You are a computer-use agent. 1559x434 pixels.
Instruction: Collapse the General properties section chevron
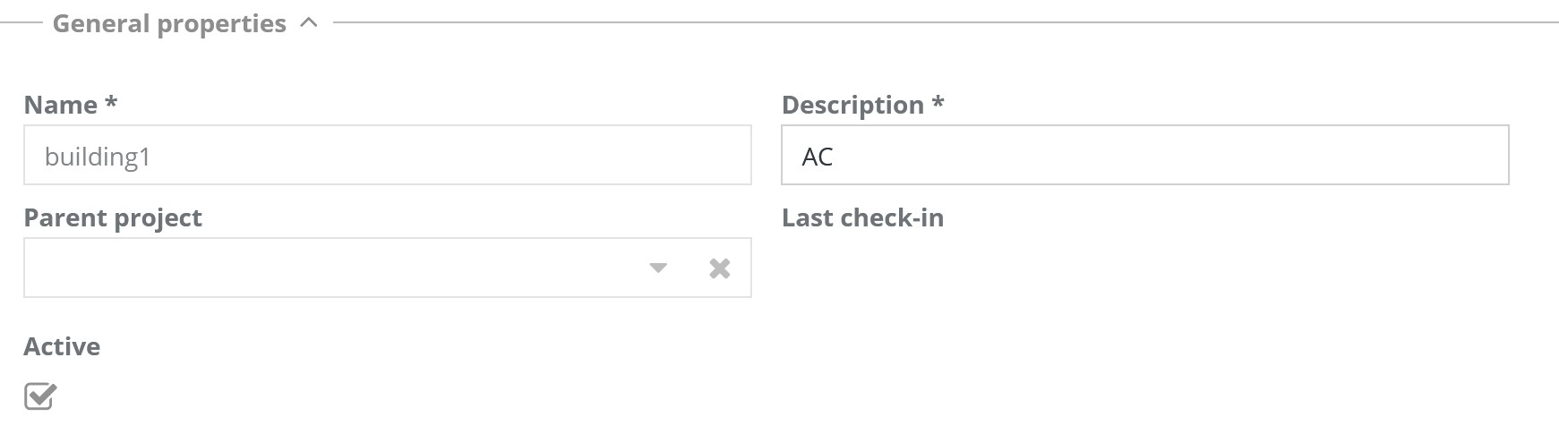pyautogui.click(x=309, y=23)
